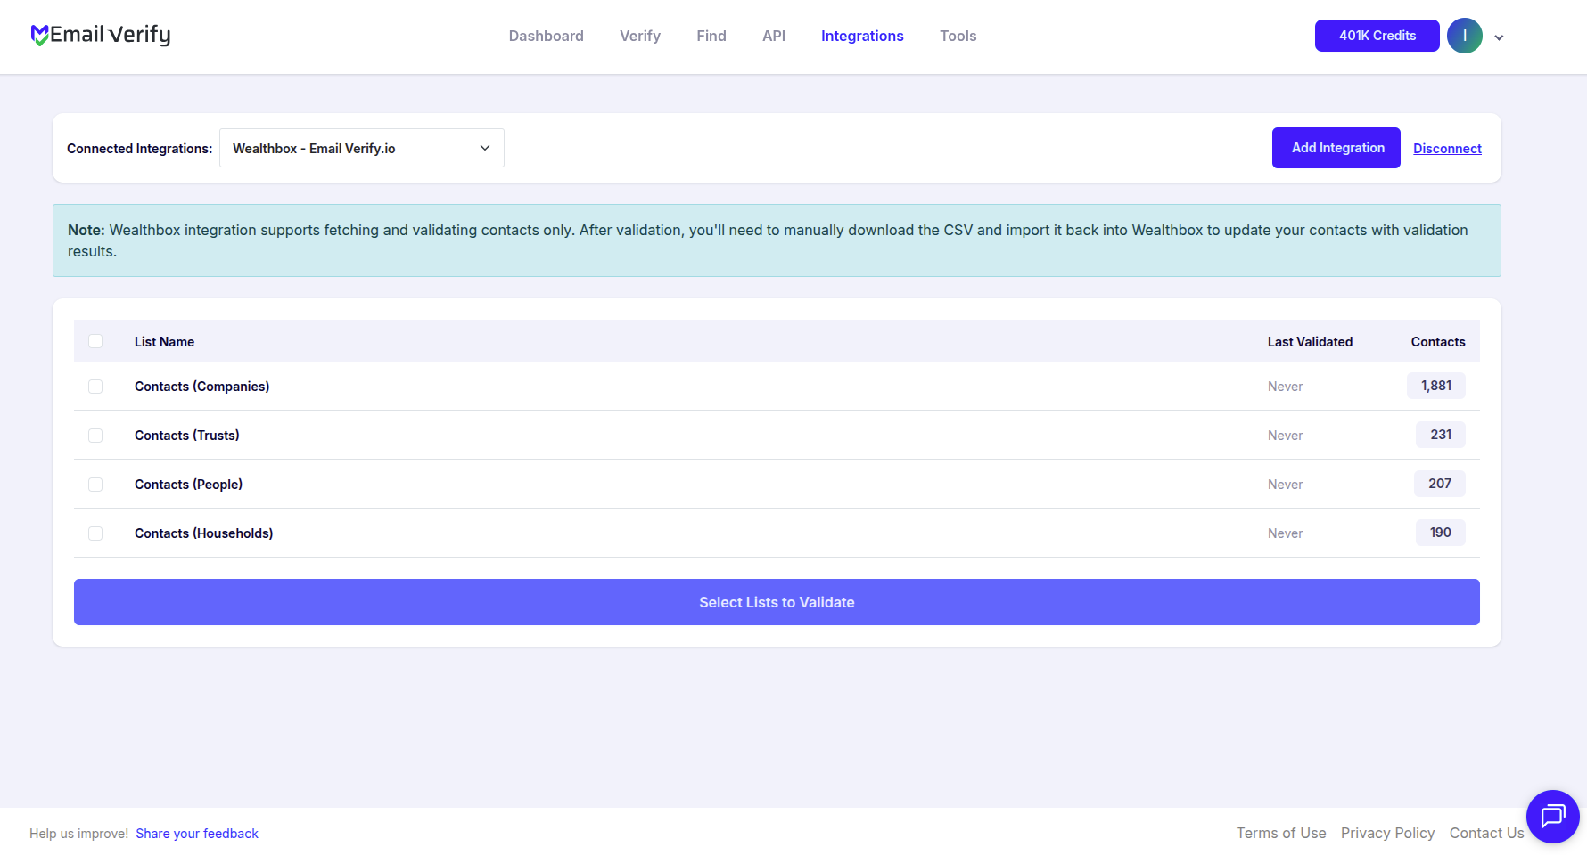The width and height of the screenshot is (1587, 855).
Task: Open the Tools menu item
Action: pos(958,36)
